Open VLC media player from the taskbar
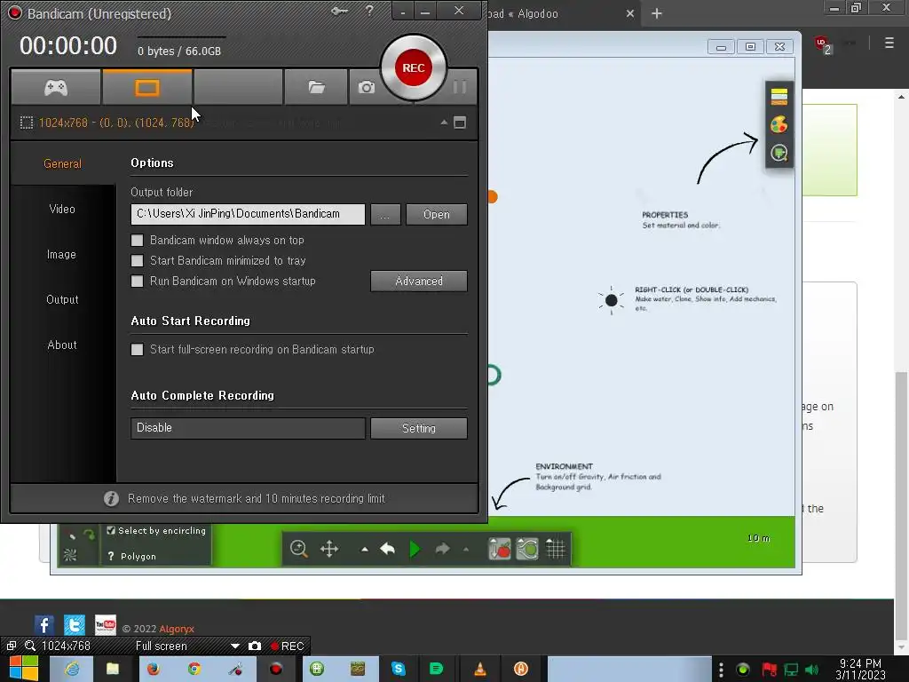Screen dimensions: 909x682 480,669
